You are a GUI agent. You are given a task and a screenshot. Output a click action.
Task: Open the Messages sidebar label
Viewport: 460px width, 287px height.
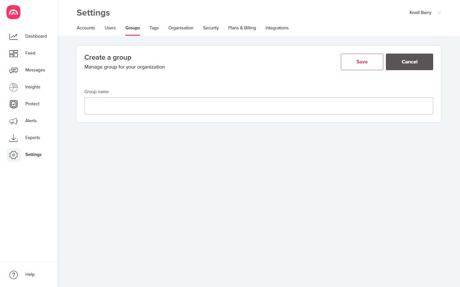[35, 70]
